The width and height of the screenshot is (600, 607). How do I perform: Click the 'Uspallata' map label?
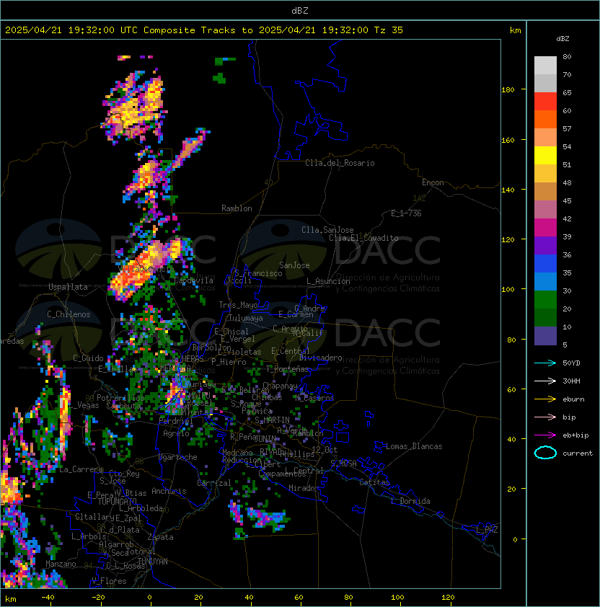(69, 287)
